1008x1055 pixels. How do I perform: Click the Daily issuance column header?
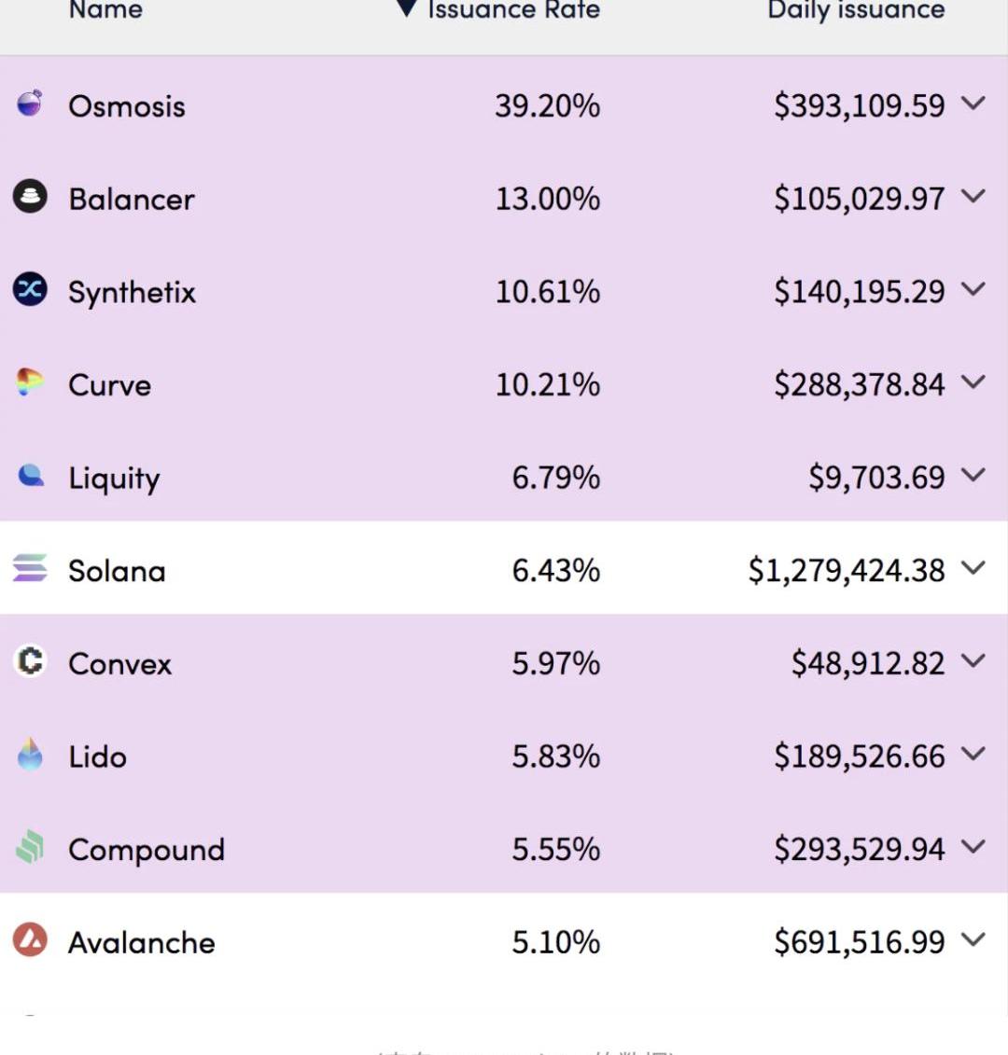click(x=856, y=10)
